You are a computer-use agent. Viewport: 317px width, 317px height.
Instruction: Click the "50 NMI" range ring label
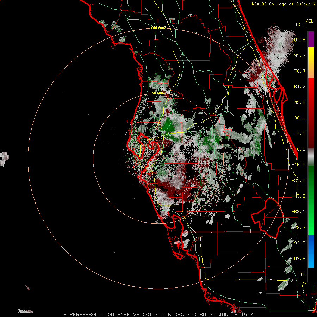158,93
